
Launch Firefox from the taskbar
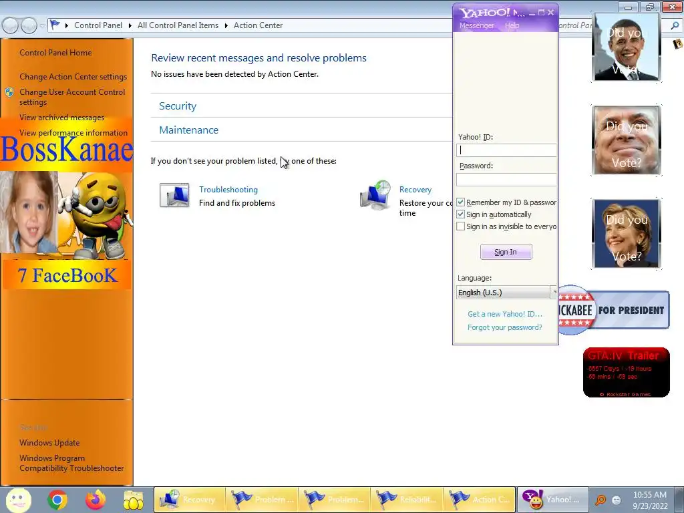(96, 500)
